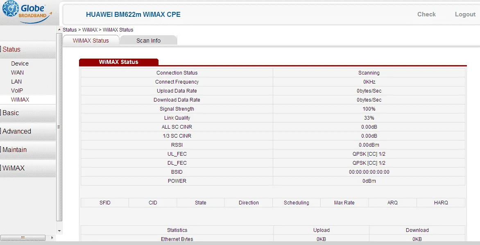
Task: Select the WiMAX Status tab
Action: click(x=91, y=41)
